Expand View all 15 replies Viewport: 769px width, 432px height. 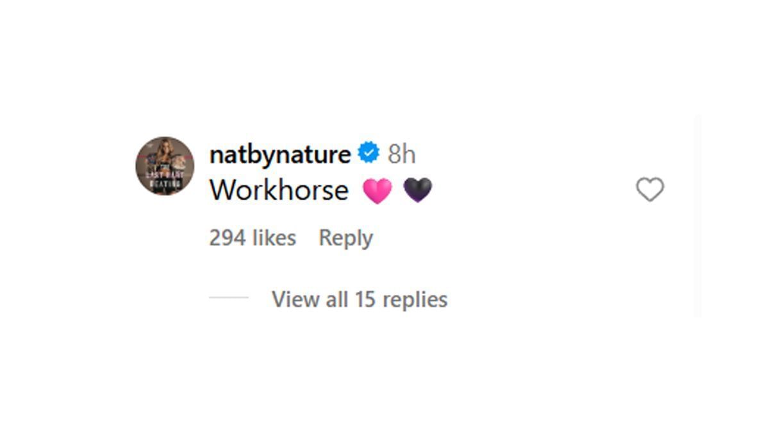(x=359, y=300)
